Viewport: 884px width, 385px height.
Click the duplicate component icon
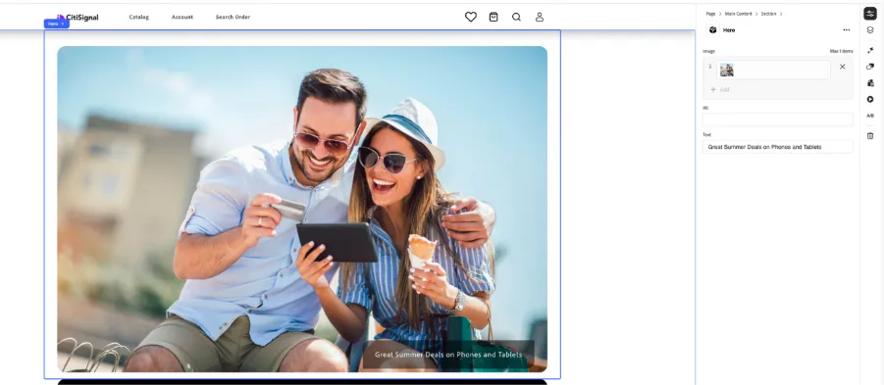[x=870, y=67]
